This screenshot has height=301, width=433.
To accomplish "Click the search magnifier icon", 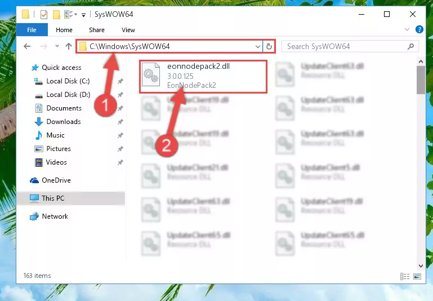I will [x=410, y=46].
